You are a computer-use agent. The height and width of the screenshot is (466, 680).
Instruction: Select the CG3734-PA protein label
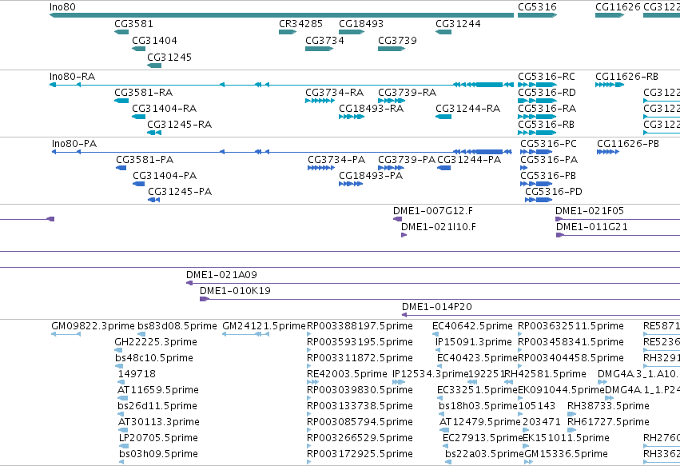tap(336, 160)
